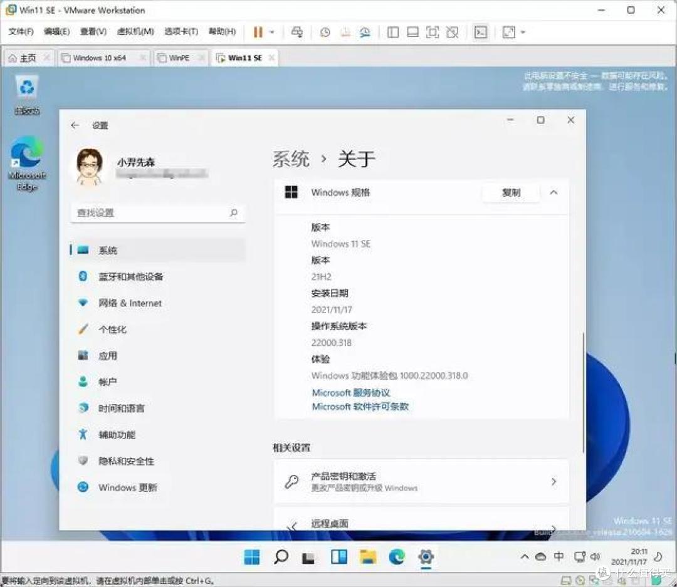Image resolution: width=677 pixels, height=587 pixels.
Task: Open 产品密钥和激活 settings row
Action: point(421,481)
